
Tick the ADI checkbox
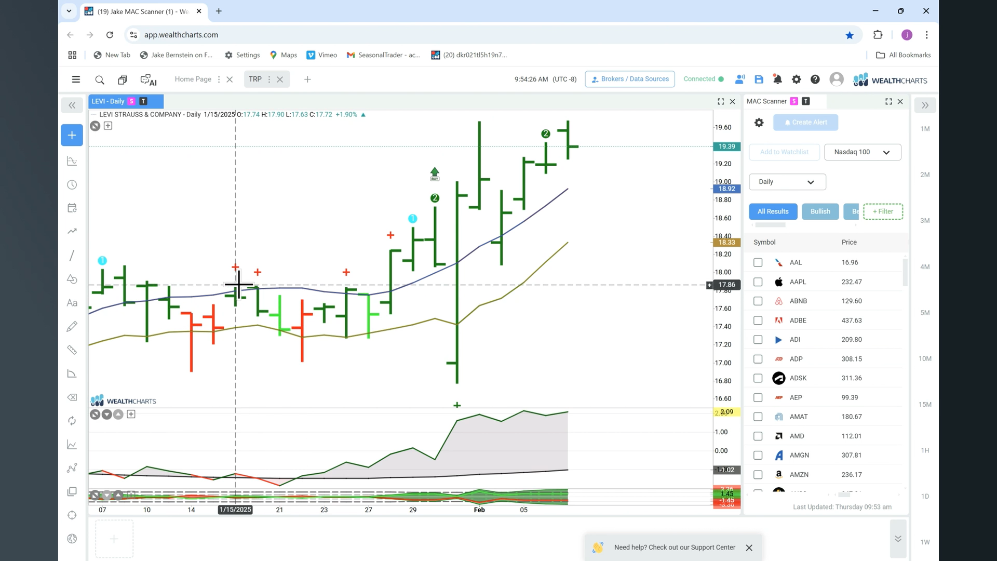click(758, 340)
